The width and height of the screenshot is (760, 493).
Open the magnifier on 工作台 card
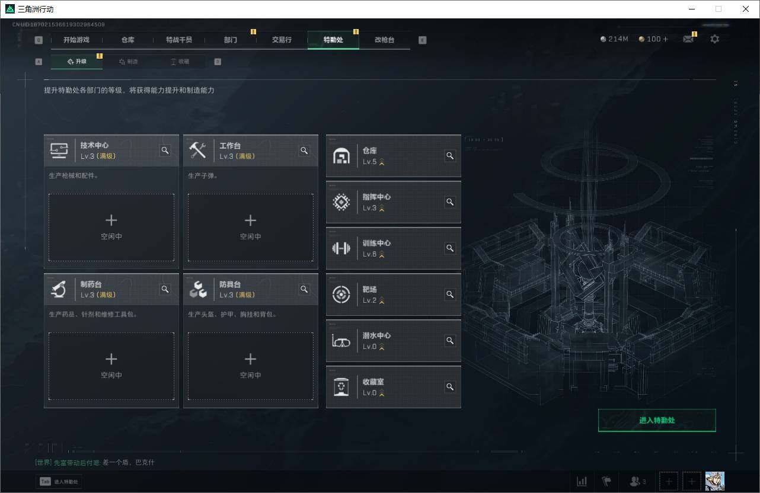pyautogui.click(x=304, y=151)
